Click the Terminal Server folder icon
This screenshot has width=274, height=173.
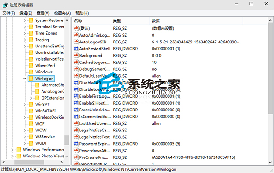[x=31, y=27]
